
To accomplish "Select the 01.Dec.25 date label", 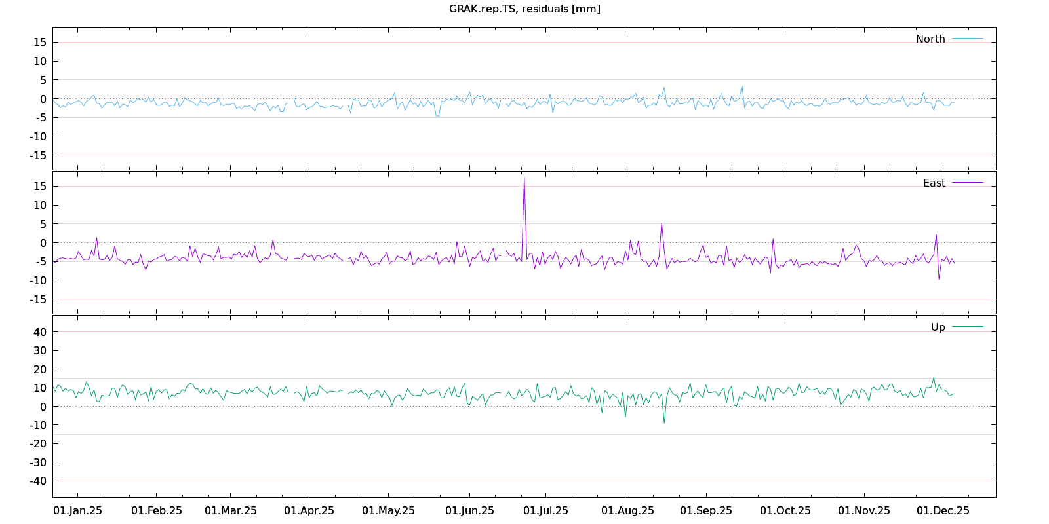I will [x=943, y=511].
